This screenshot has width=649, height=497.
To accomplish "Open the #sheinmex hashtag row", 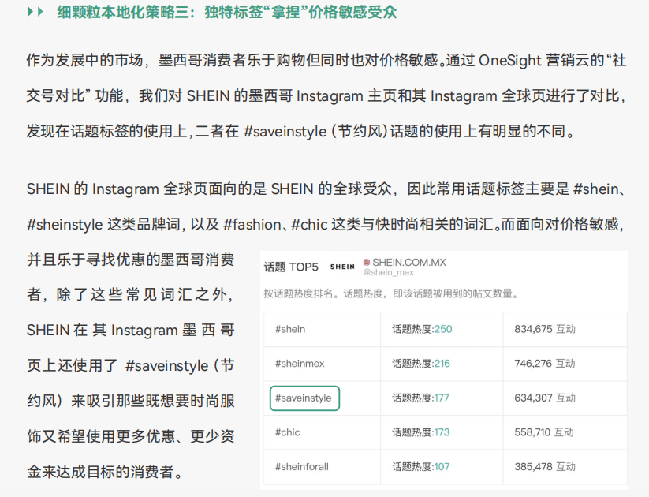I will 300,363.
